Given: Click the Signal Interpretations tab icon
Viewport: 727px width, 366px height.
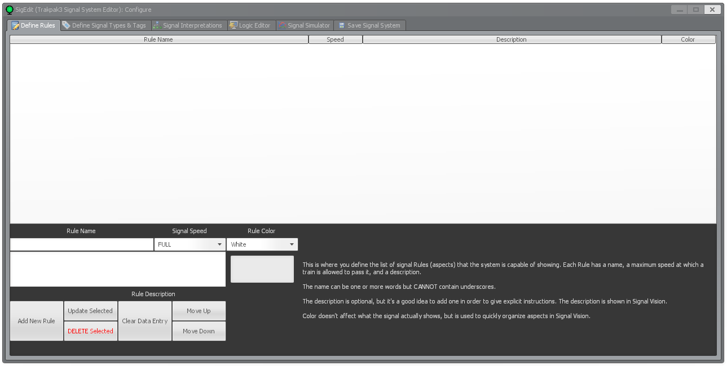Looking at the screenshot, I should [157, 25].
